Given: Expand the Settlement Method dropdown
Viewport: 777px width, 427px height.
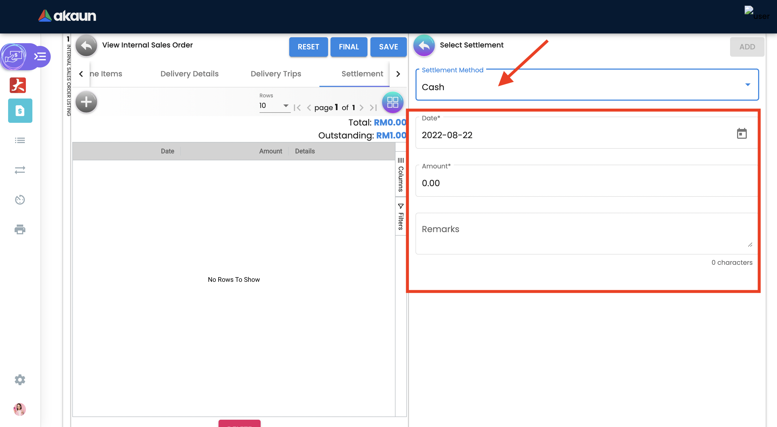Looking at the screenshot, I should pos(587,85).
